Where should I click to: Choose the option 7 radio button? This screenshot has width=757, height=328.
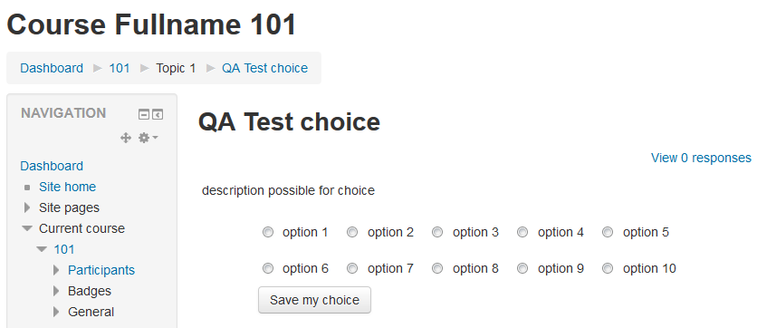(352, 268)
